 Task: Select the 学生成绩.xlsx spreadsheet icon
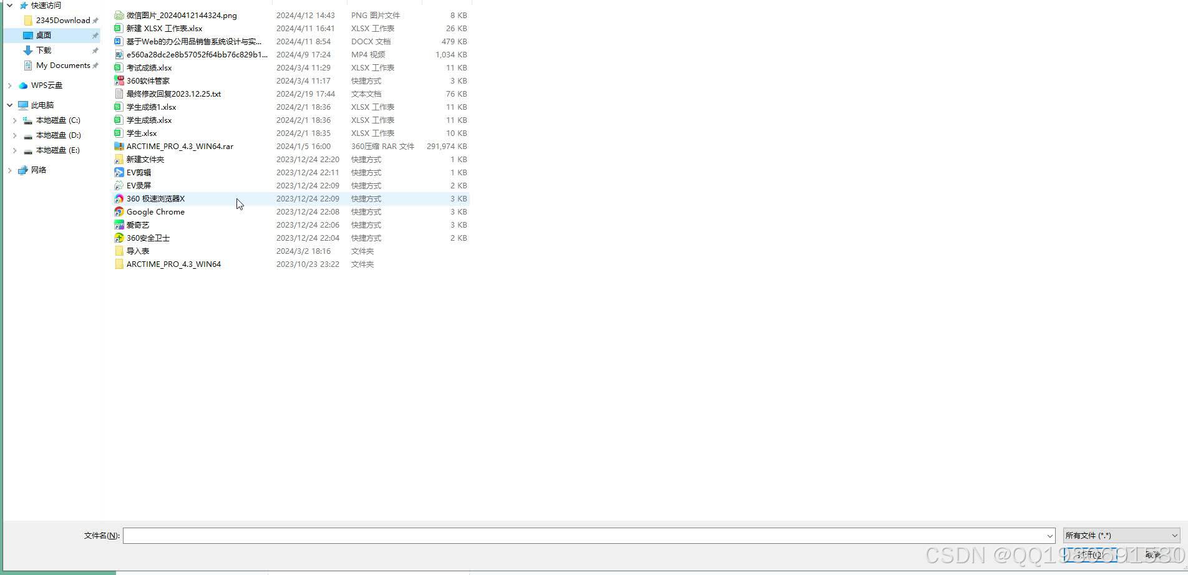(119, 120)
